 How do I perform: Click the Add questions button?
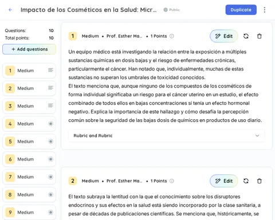coord(29,49)
